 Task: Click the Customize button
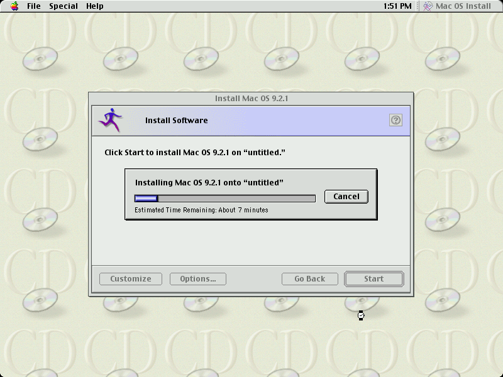pyautogui.click(x=131, y=279)
